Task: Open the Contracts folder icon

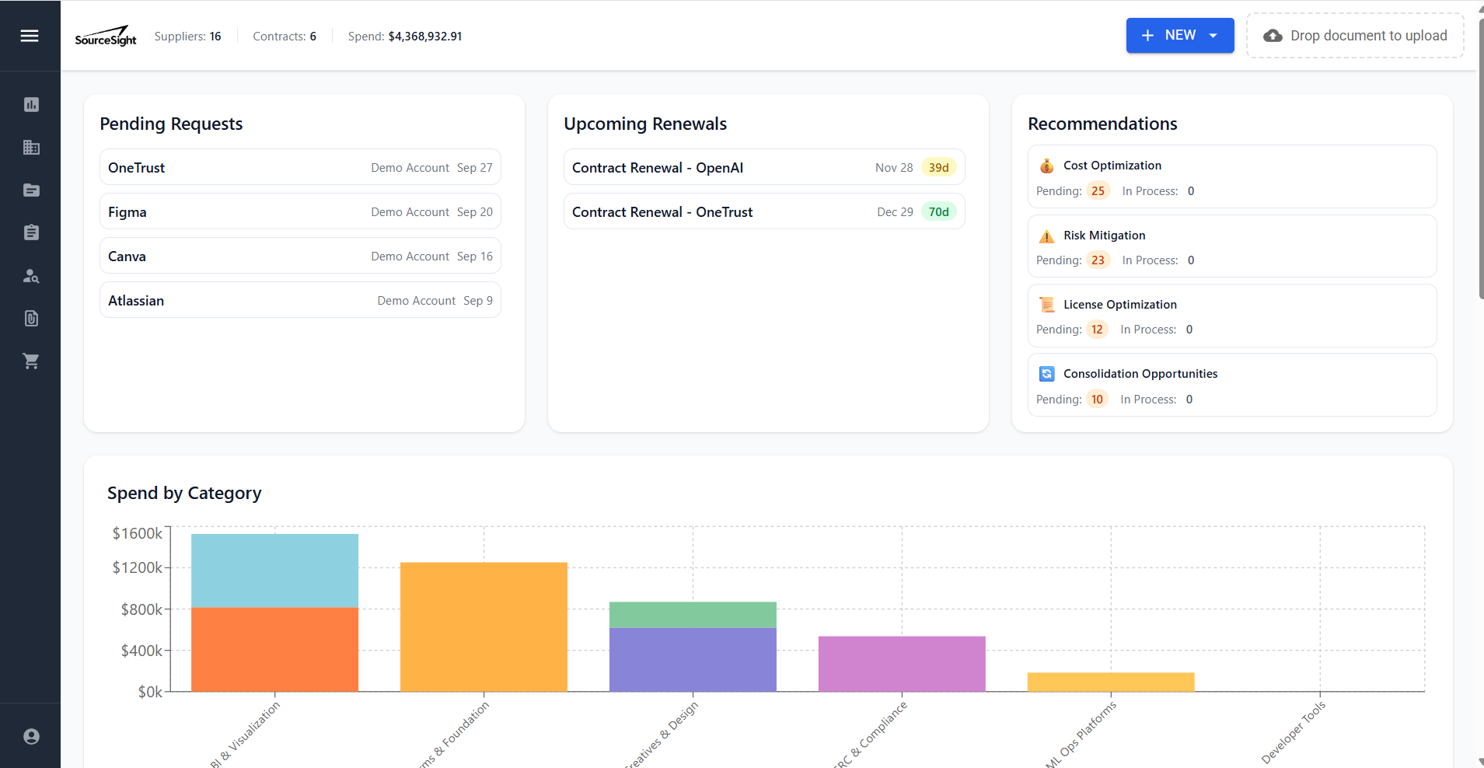Action: pyautogui.click(x=30, y=190)
